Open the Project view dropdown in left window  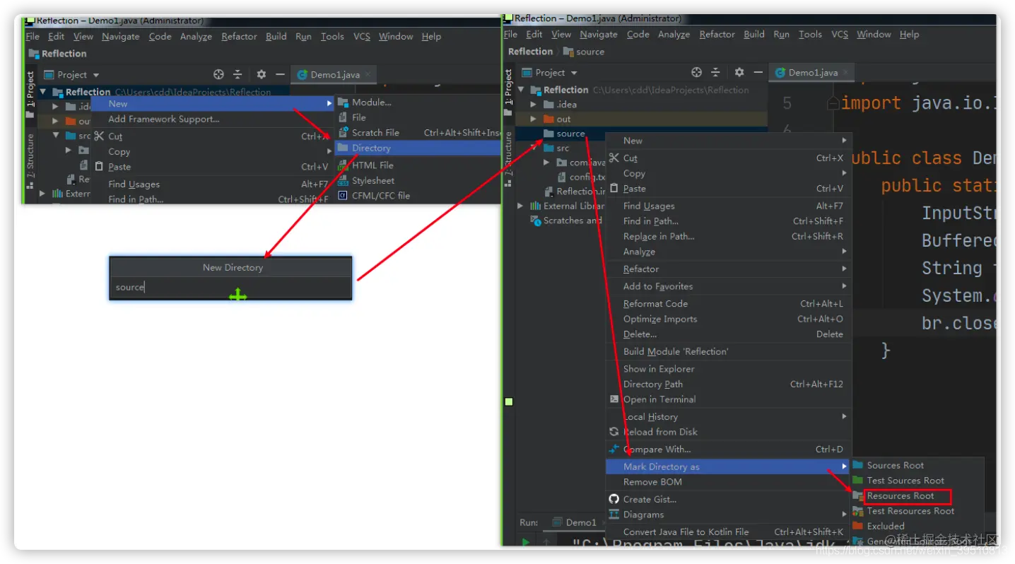click(96, 75)
